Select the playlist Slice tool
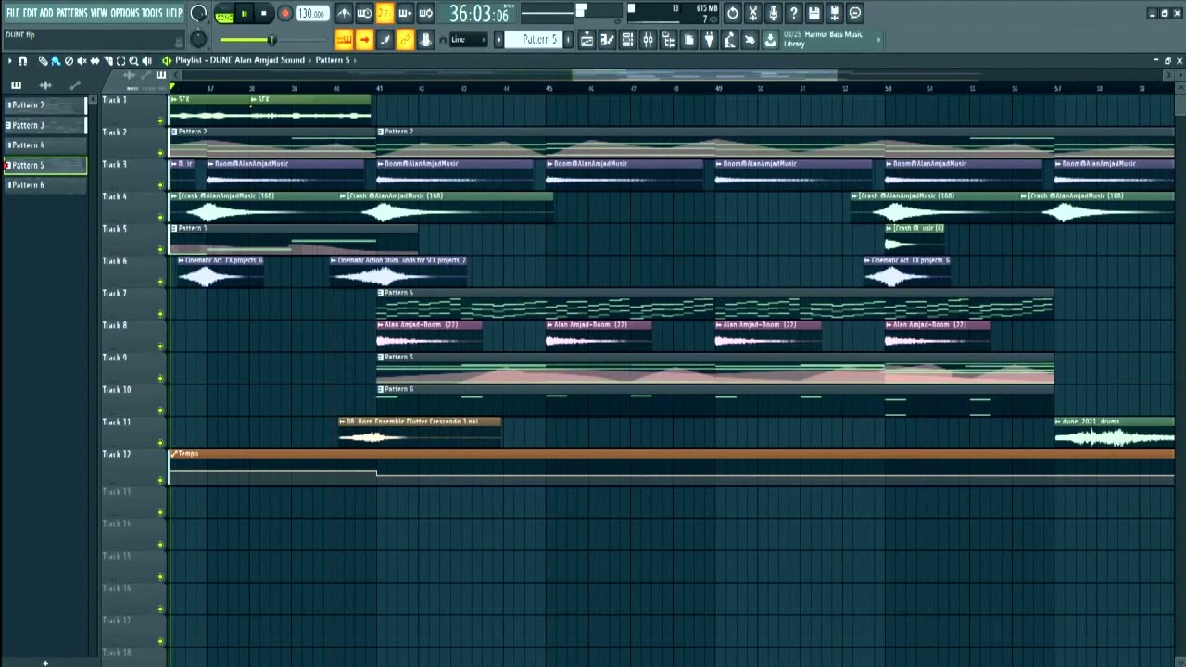The image size is (1186, 667). [x=107, y=60]
